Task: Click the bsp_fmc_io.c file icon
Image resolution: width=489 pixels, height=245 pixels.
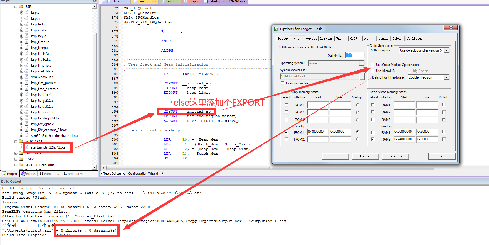Action: pyautogui.click(x=27, y=65)
